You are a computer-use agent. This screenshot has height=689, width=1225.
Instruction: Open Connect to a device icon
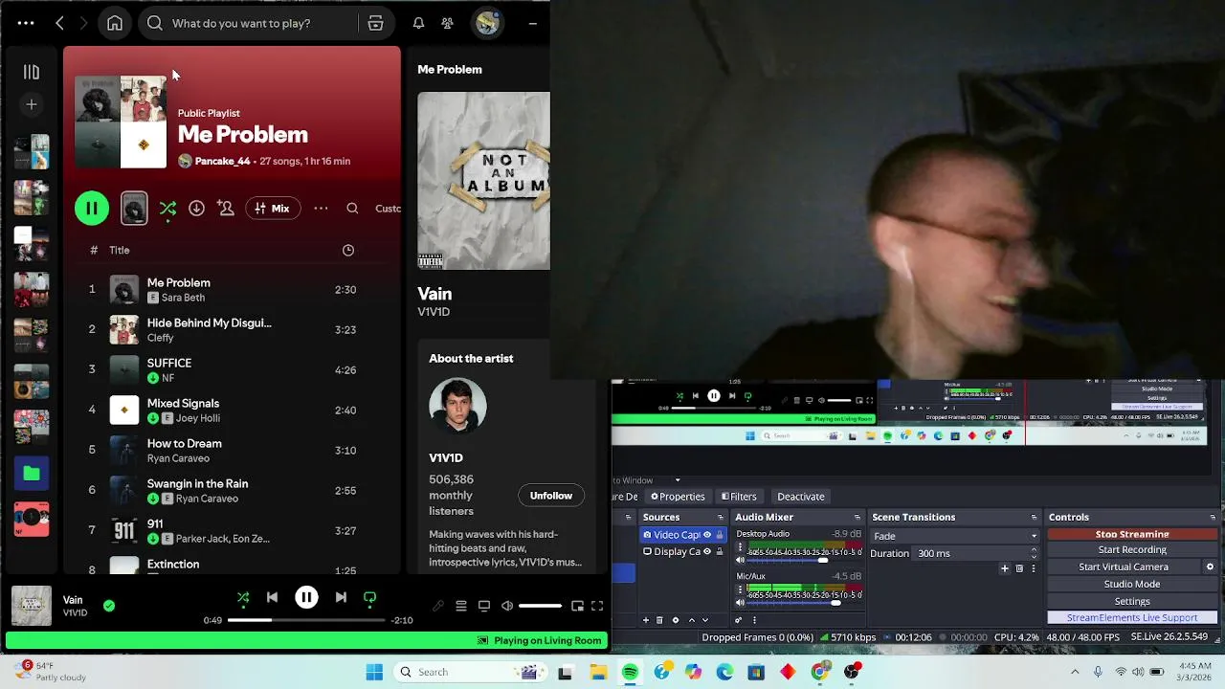point(484,606)
